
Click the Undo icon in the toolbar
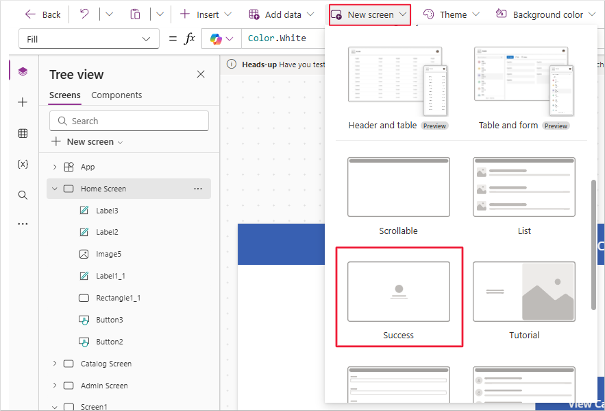click(82, 14)
